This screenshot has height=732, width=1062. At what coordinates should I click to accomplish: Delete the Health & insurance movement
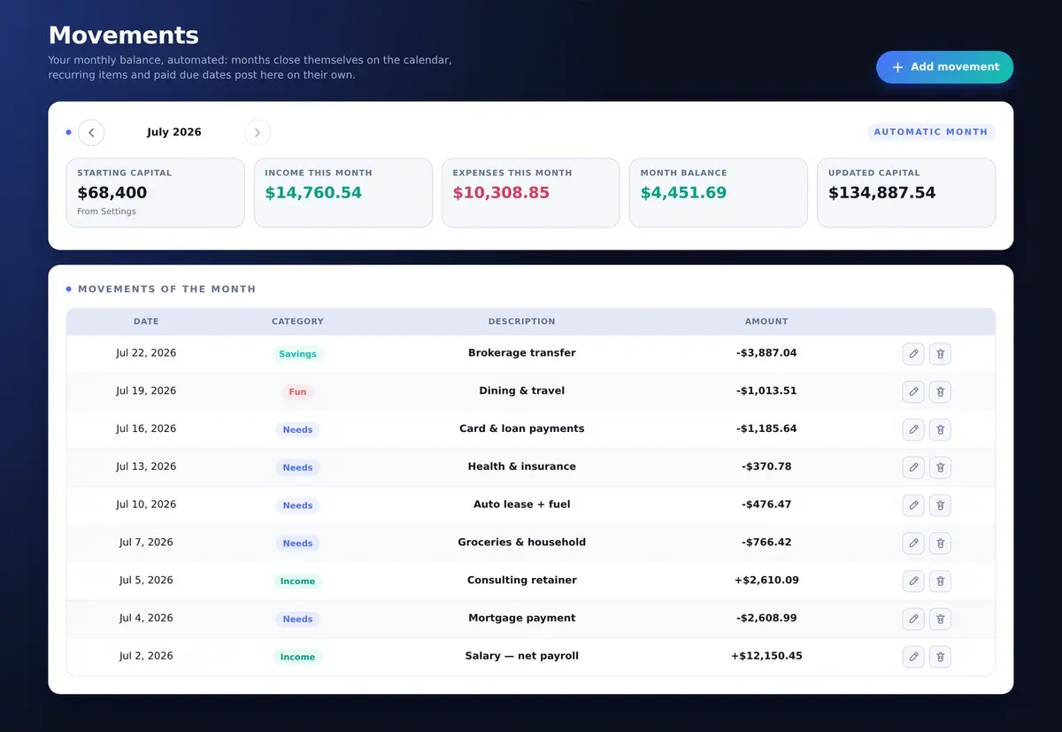tap(940, 467)
